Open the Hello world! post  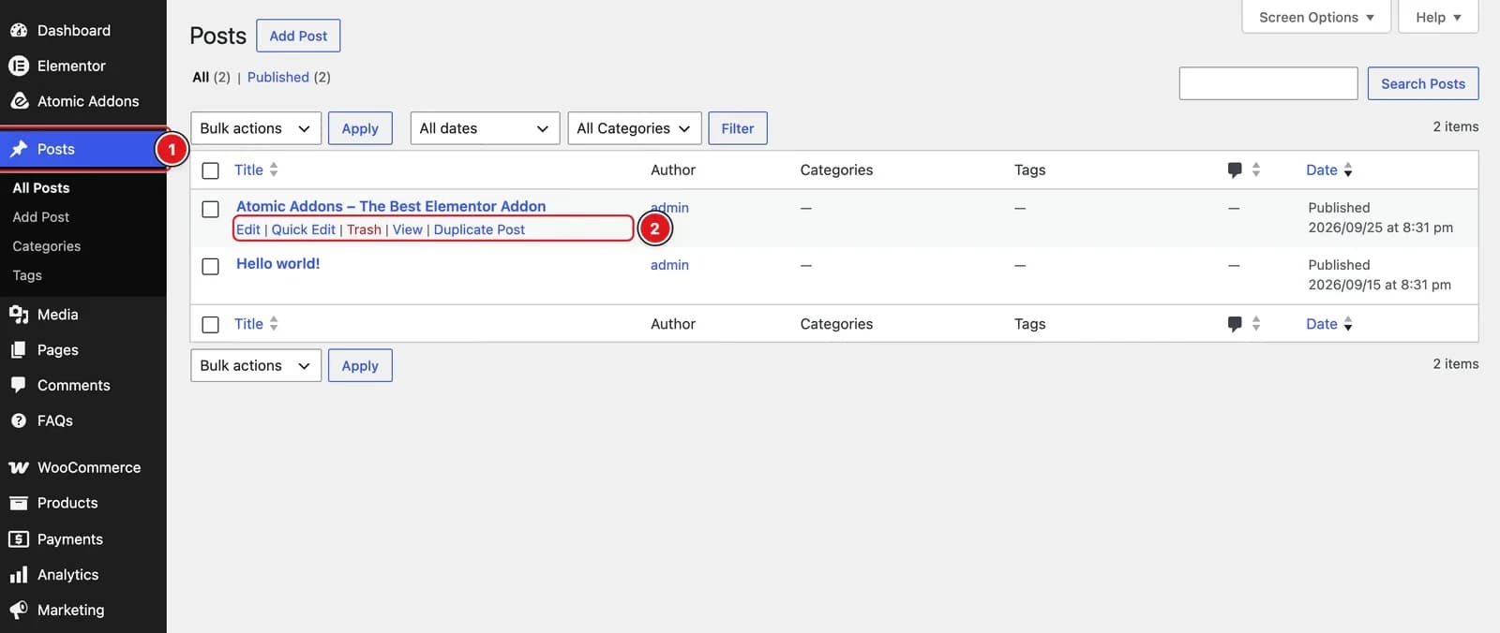(x=278, y=263)
